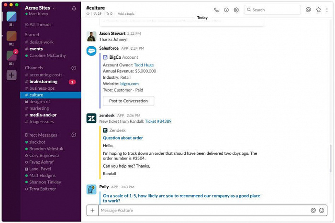Open bigco.com website link
Viewport: 335px width, 223px height.
[130, 84]
